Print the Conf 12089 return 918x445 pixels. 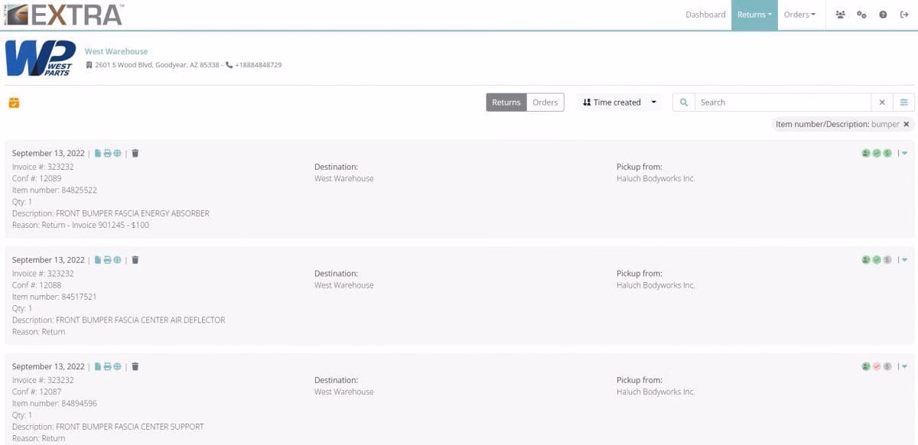click(x=107, y=153)
